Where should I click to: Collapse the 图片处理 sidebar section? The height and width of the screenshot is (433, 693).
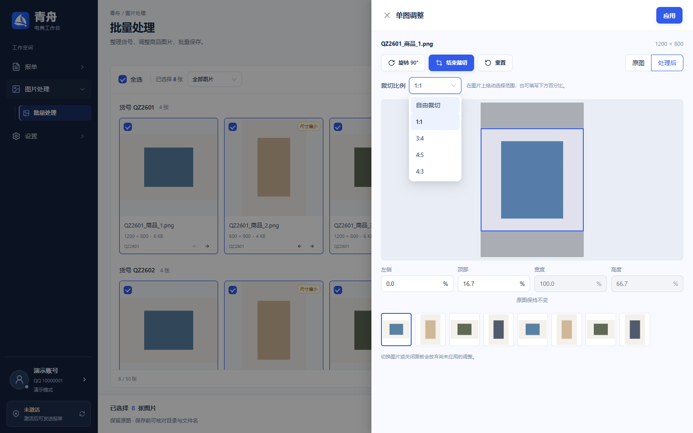(x=49, y=89)
